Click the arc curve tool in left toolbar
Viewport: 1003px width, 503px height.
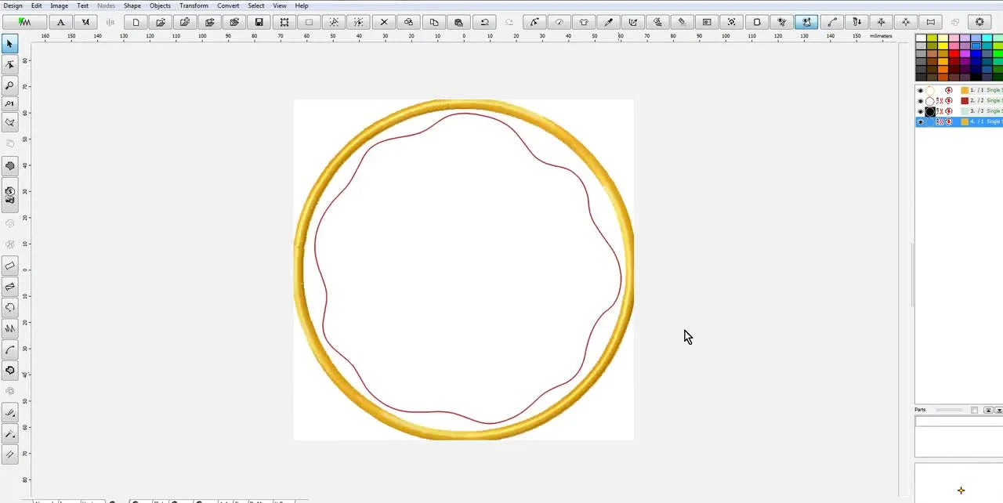pos(10,349)
